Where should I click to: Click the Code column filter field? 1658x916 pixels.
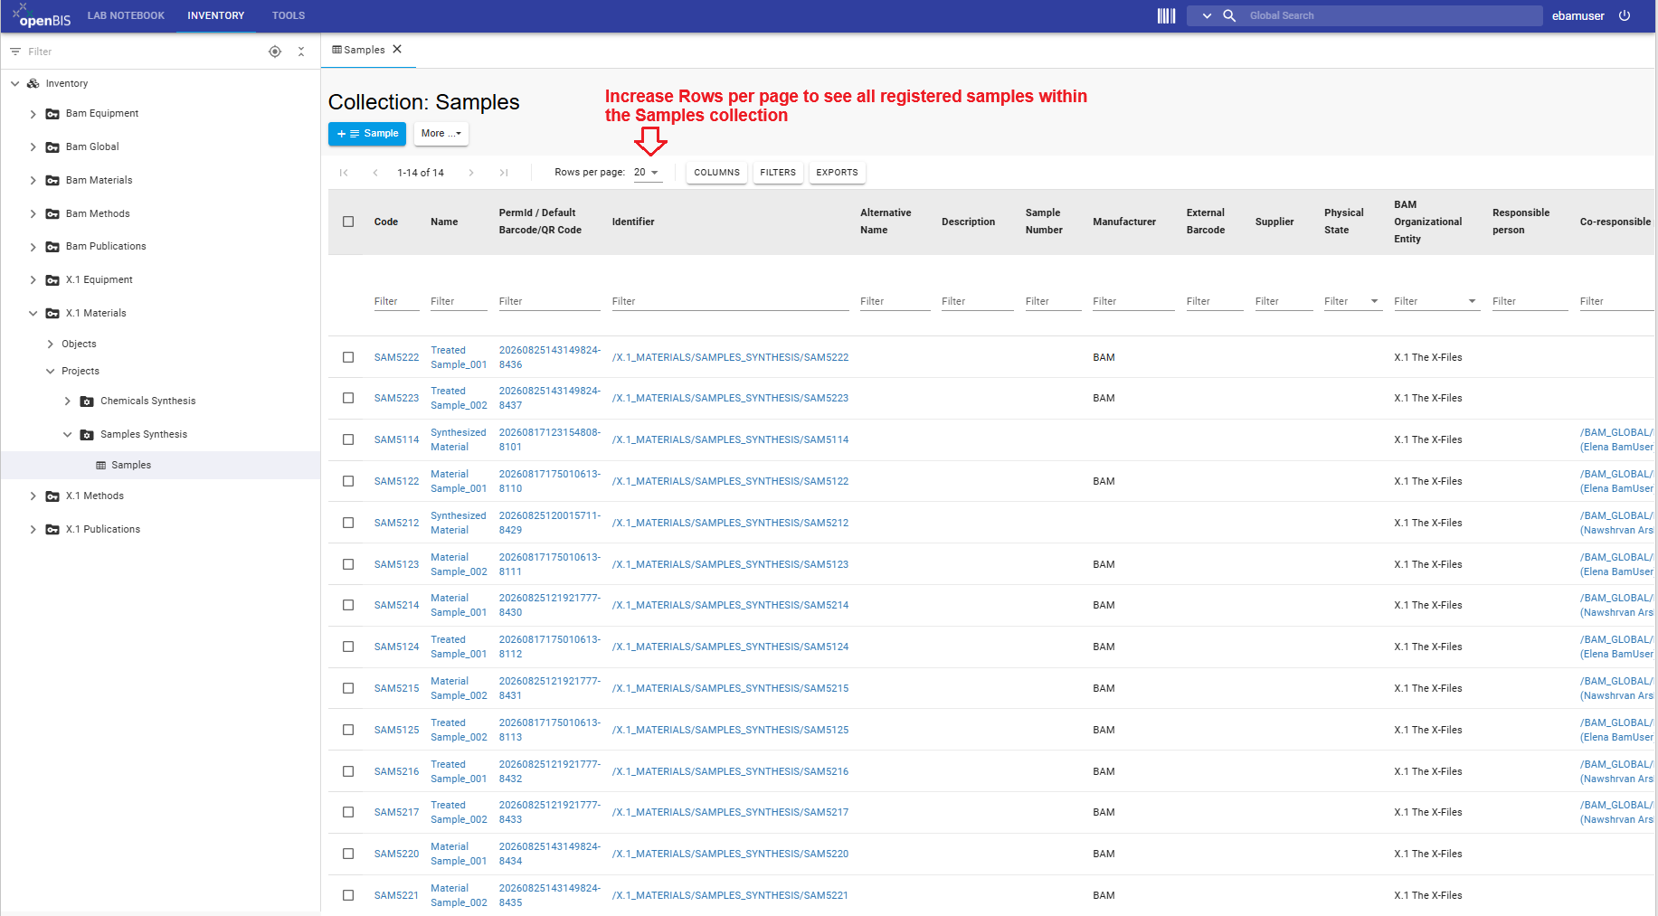click(x=397, y=301)
